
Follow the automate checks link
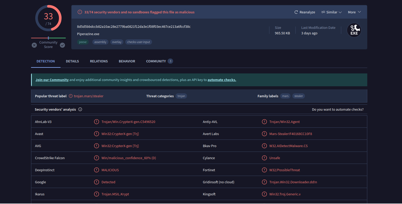pos(222,80)
